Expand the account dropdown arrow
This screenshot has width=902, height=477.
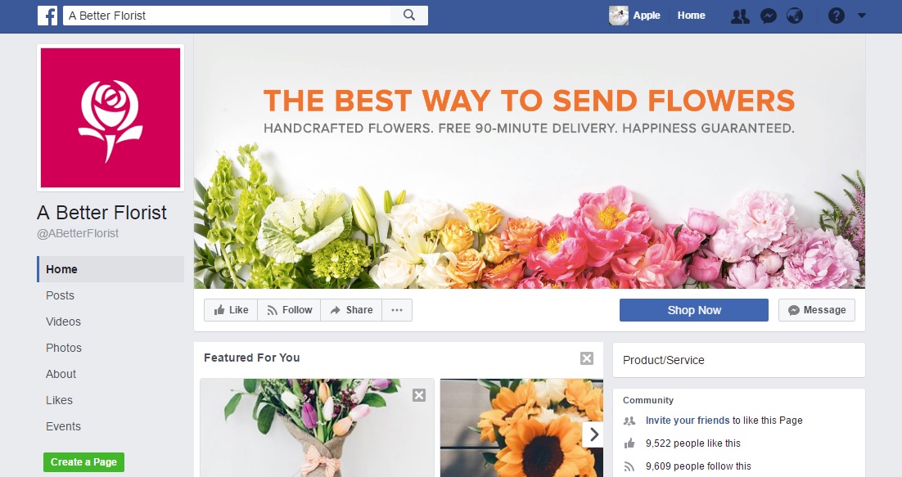coord(862,16)
